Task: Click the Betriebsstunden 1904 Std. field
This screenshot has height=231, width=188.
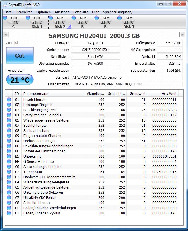Action: (x=170, y=71)
